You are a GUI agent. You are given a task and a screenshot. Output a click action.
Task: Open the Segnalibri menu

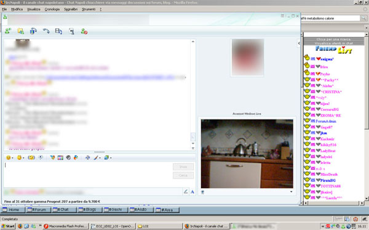tap(71, 9)
